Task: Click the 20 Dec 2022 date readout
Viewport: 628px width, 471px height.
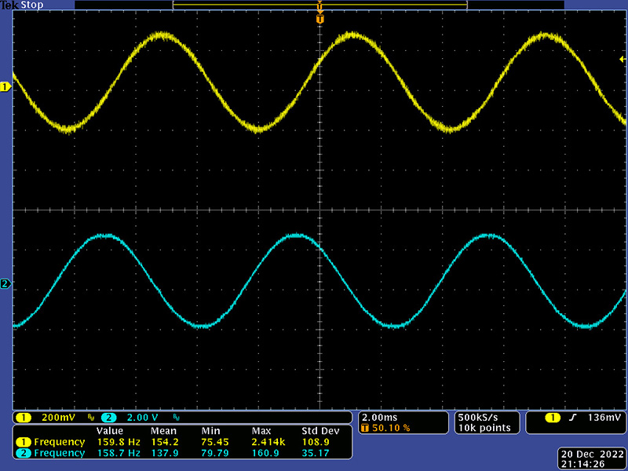Action: [593, 455]
